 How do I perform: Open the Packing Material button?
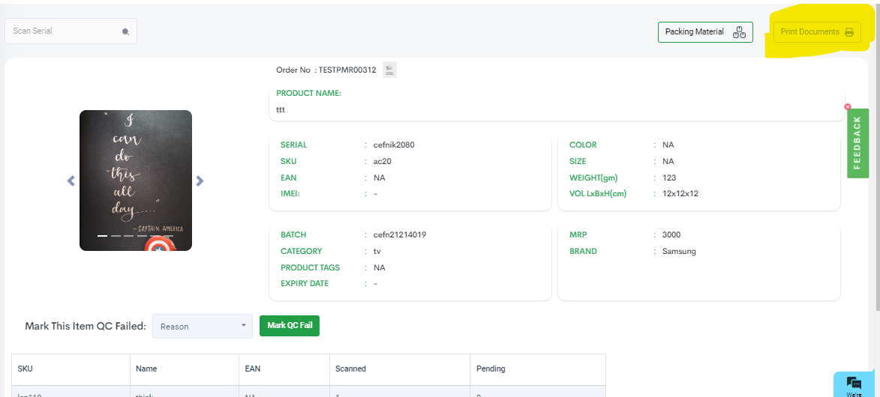(705, 32)
